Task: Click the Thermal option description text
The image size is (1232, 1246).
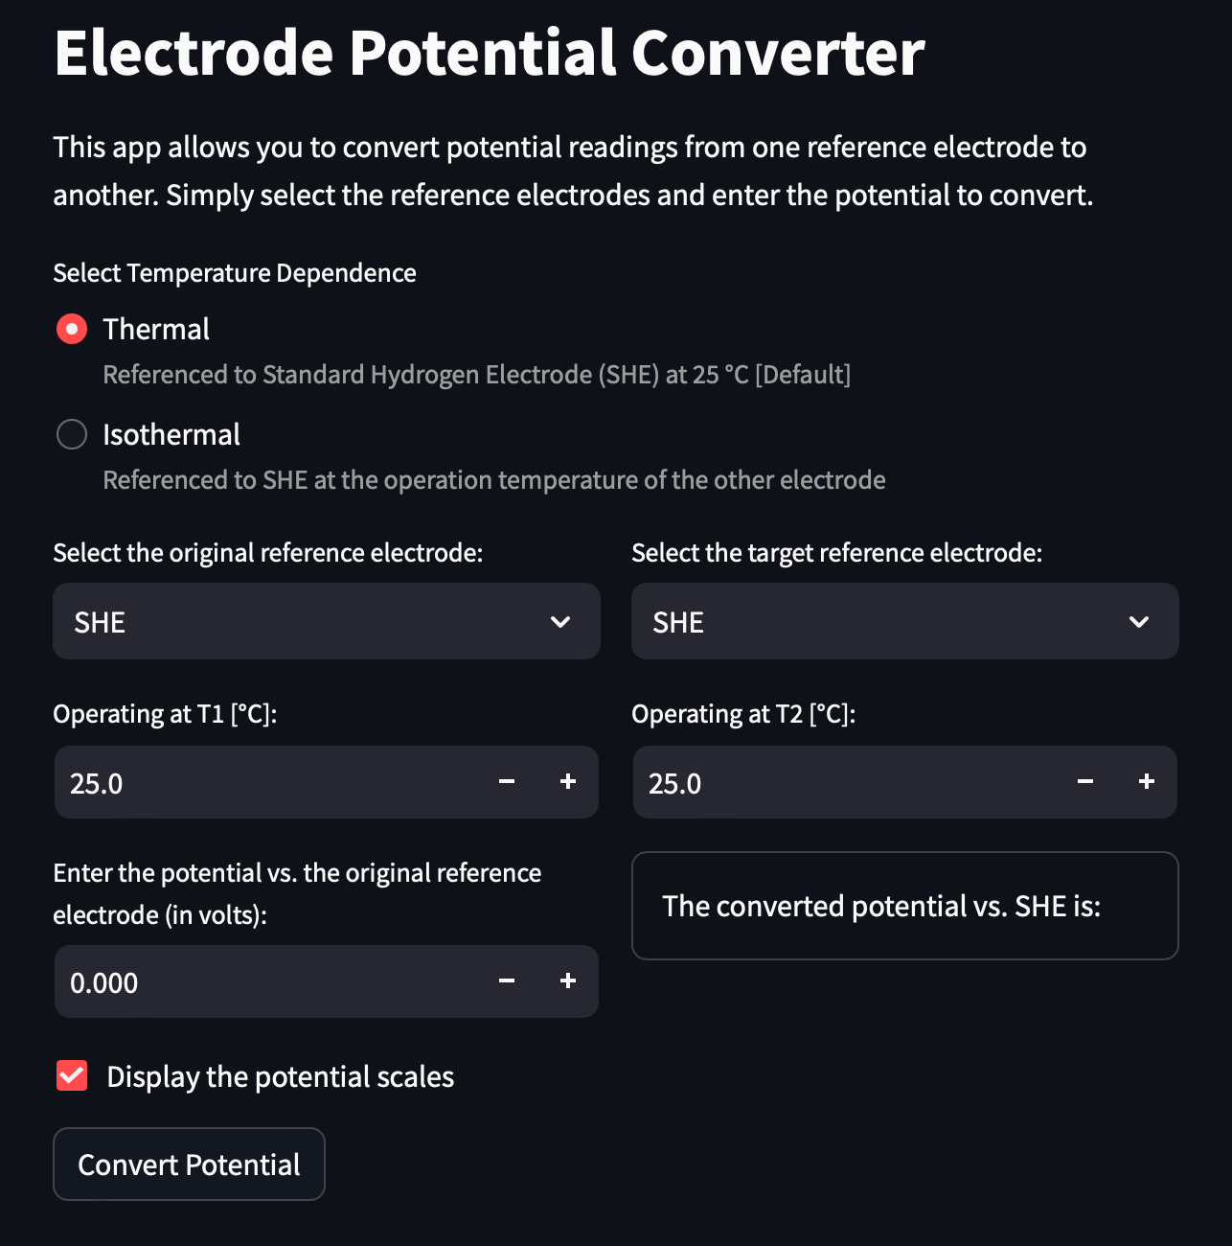Action: (476, 374)
